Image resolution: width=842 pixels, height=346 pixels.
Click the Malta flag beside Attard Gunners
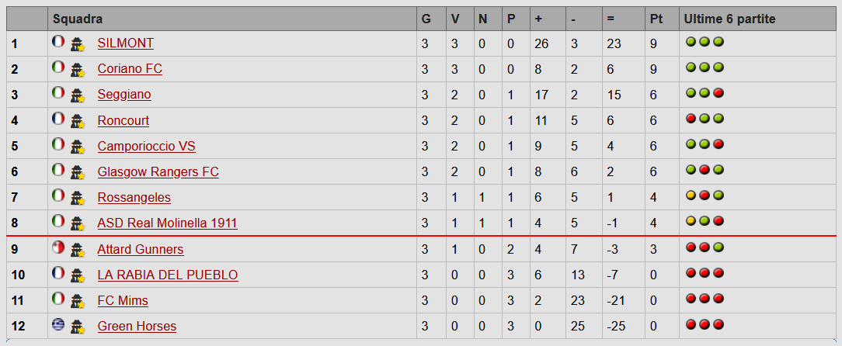tap(57, 248)
